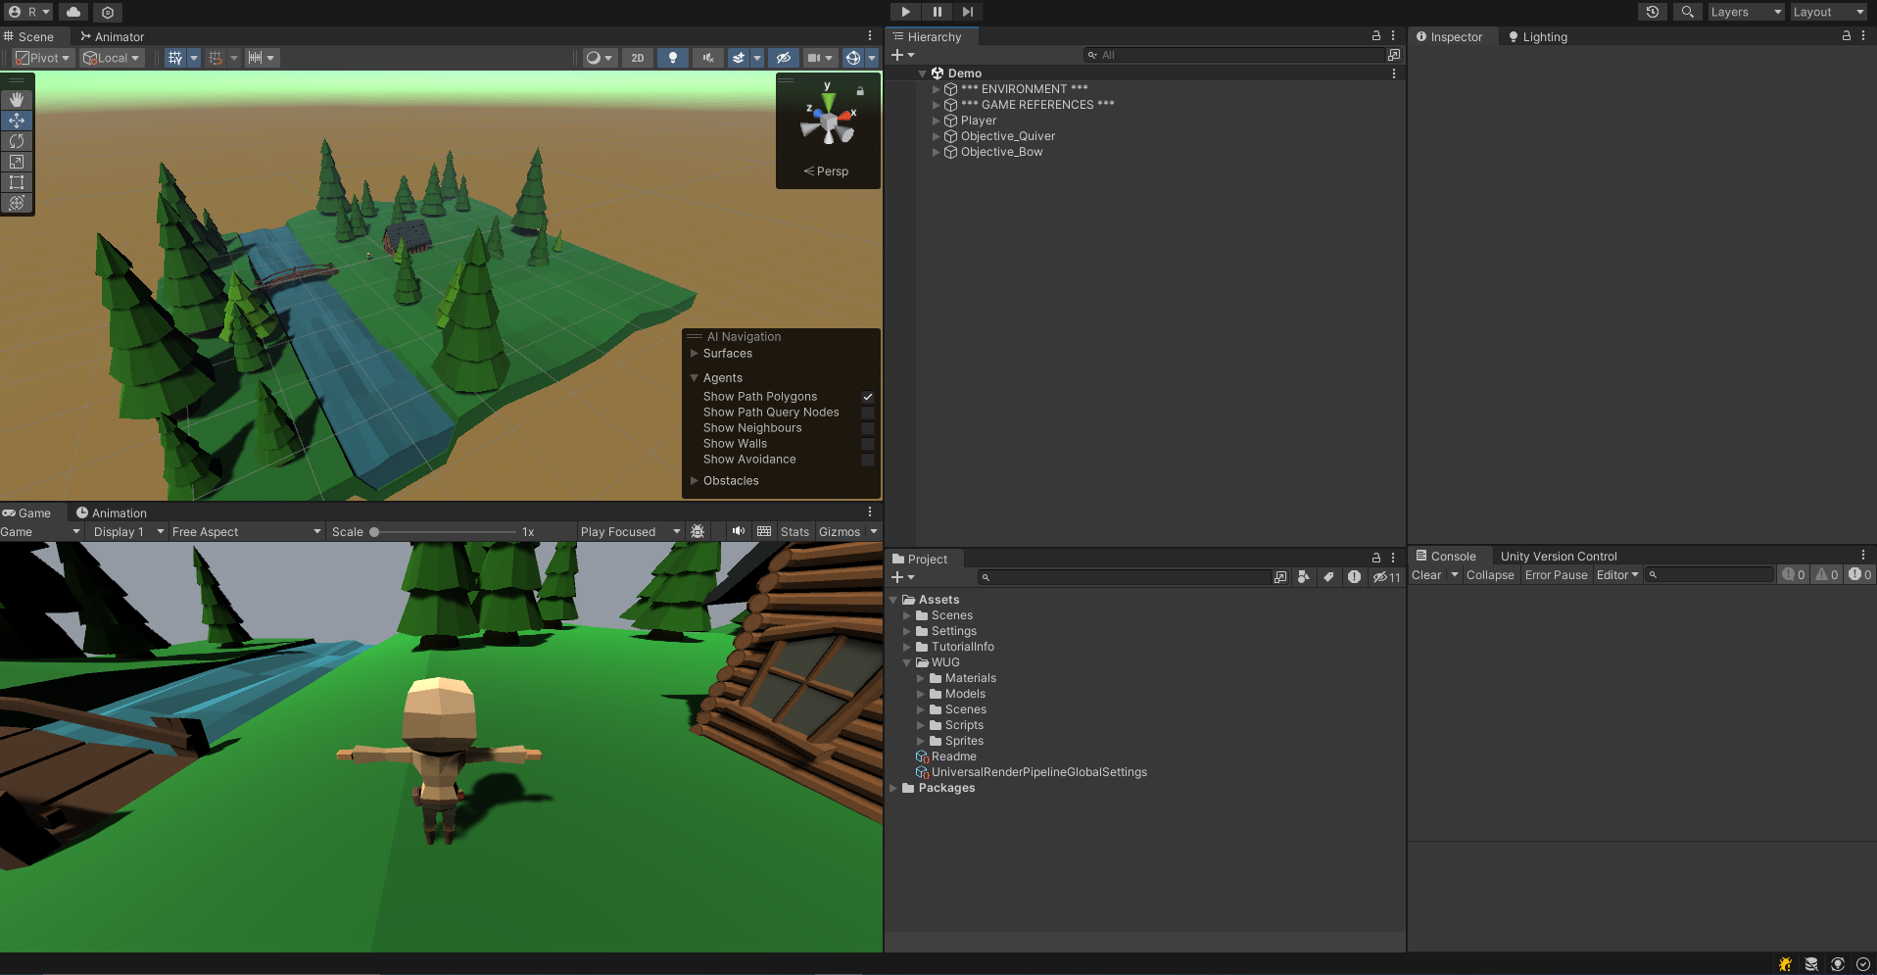Click the Console search field
The image size is (1877, 975).
pos(1709,575)
